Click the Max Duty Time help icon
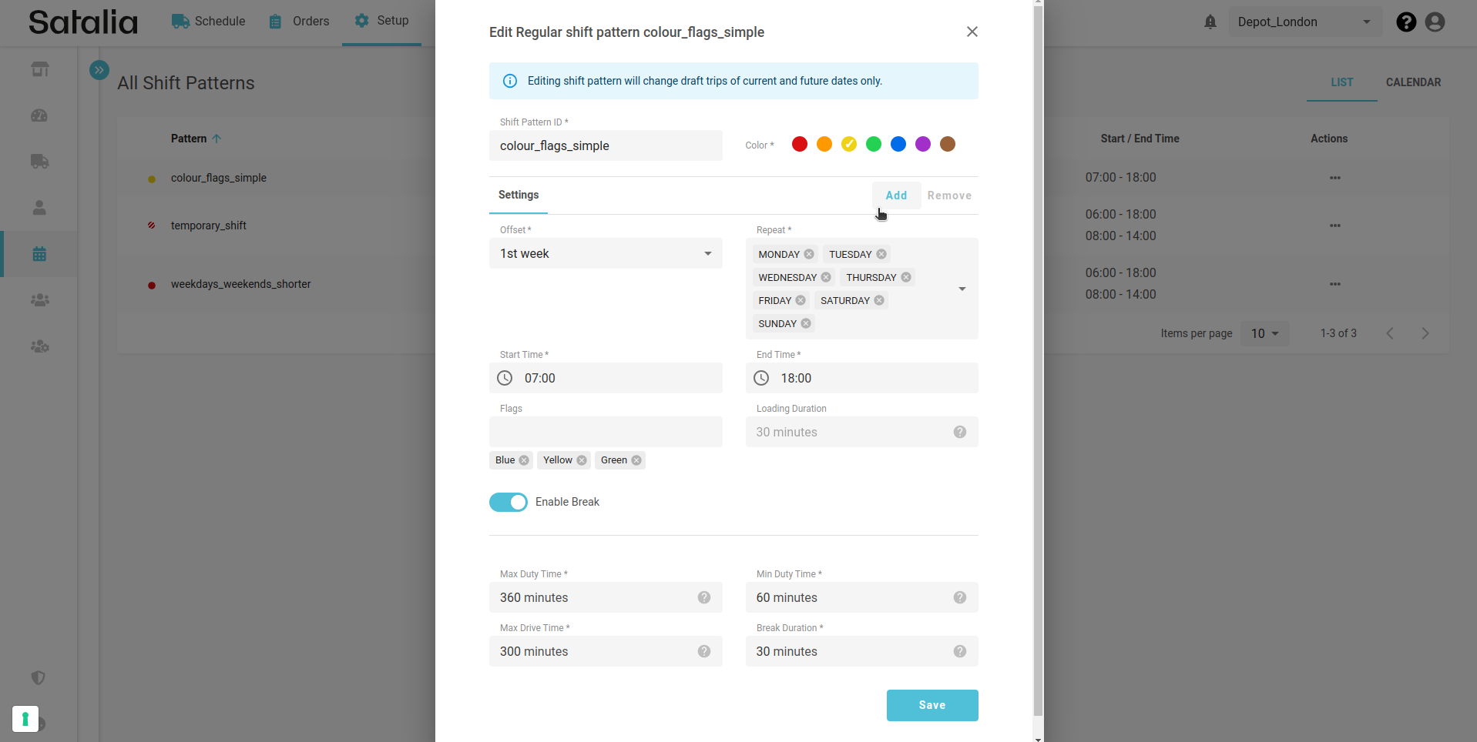Image resolution: width=1477 pixels, height=742 pixels. pos(704,597)
